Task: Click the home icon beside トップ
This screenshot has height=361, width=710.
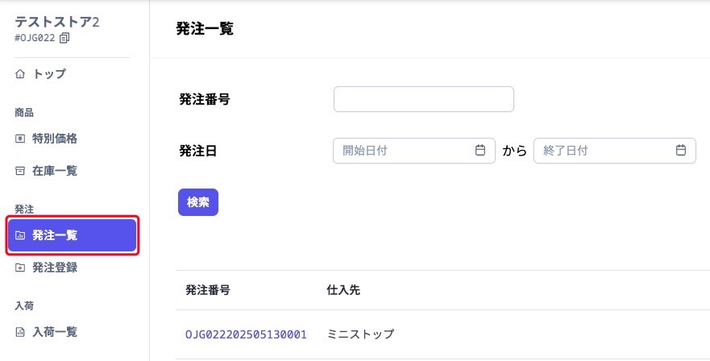Action: (20, 74)
